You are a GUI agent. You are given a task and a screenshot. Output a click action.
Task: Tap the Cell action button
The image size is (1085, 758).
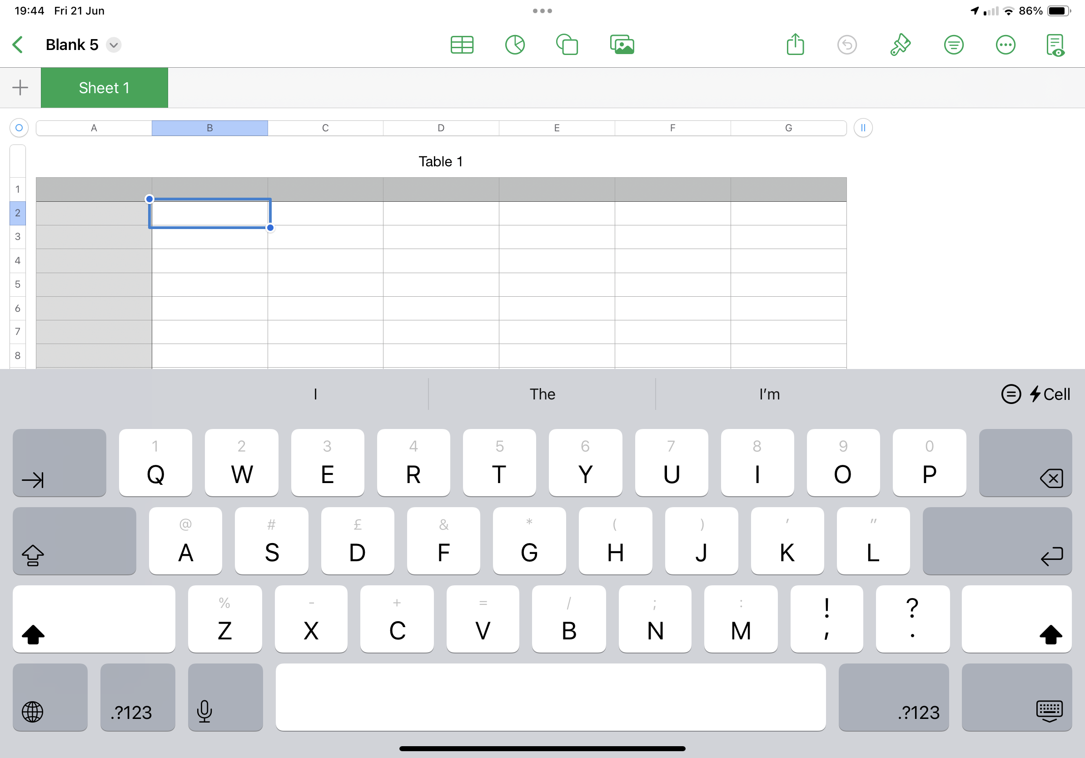coord(1049,394)
